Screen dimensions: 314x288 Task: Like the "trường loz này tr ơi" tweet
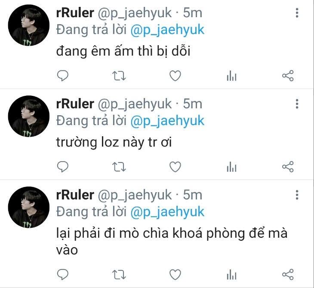(175, 167)
